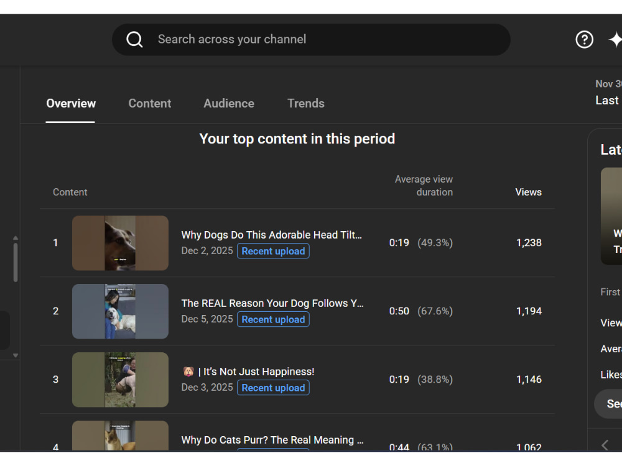Click Your top content in this period heading

297,139
